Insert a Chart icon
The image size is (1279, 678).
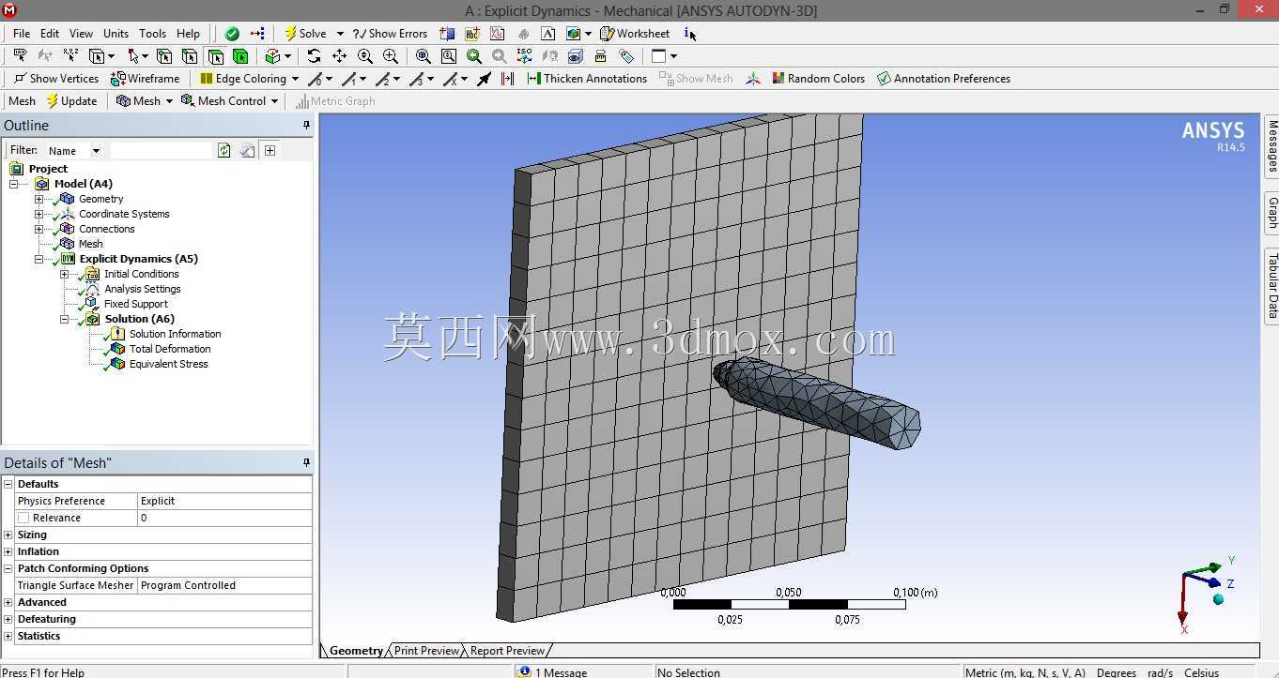click(x=498, y=34)
